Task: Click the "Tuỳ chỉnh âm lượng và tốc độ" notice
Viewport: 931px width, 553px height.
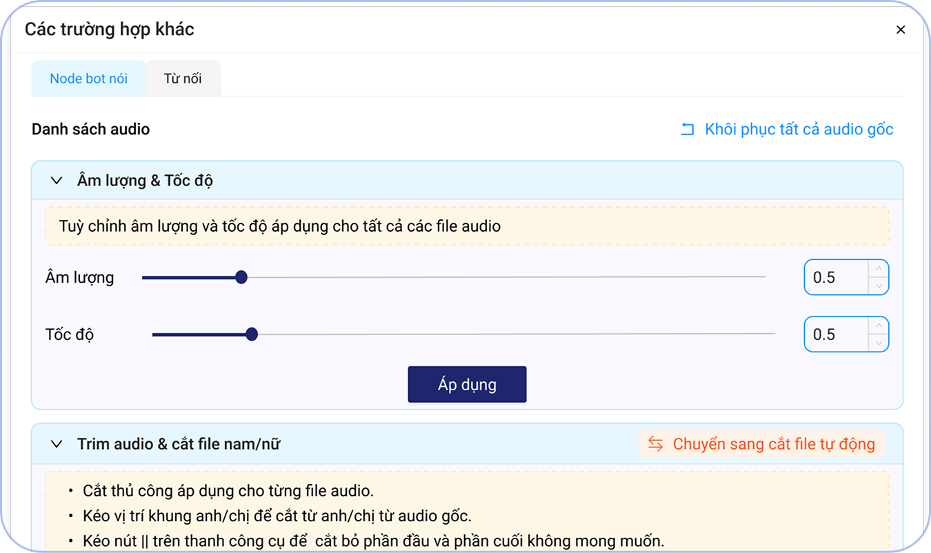Action: 467,225
